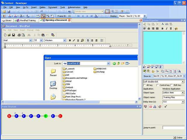Click the Object name field
Viewport: 187px width, 140px height.
pyautogui.click(x=173, y=97)
